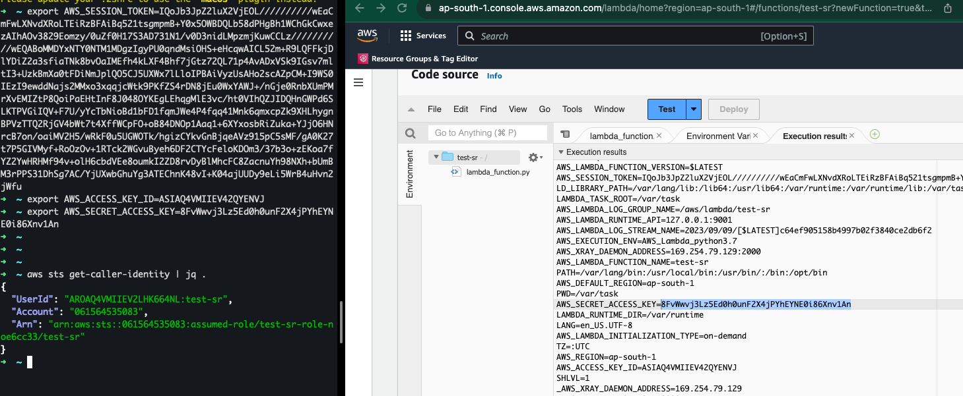This screenshot has width=963, height=396.
Task: Click the magnifier search icon in editor sidebar
Action: coord(411,133)
